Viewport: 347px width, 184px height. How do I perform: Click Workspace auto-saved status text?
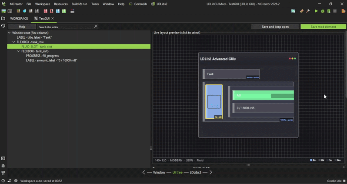[41, 181]
